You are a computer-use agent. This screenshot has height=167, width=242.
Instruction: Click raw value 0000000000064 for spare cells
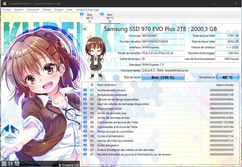(x=222, y=99)
